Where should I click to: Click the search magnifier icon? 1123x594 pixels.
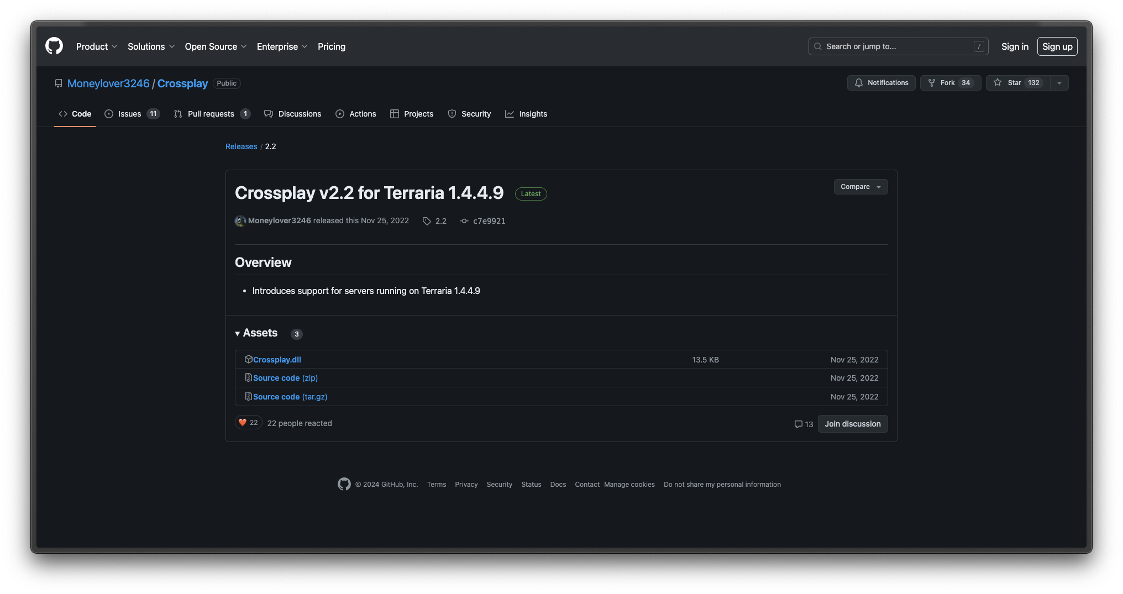[818, 46]
